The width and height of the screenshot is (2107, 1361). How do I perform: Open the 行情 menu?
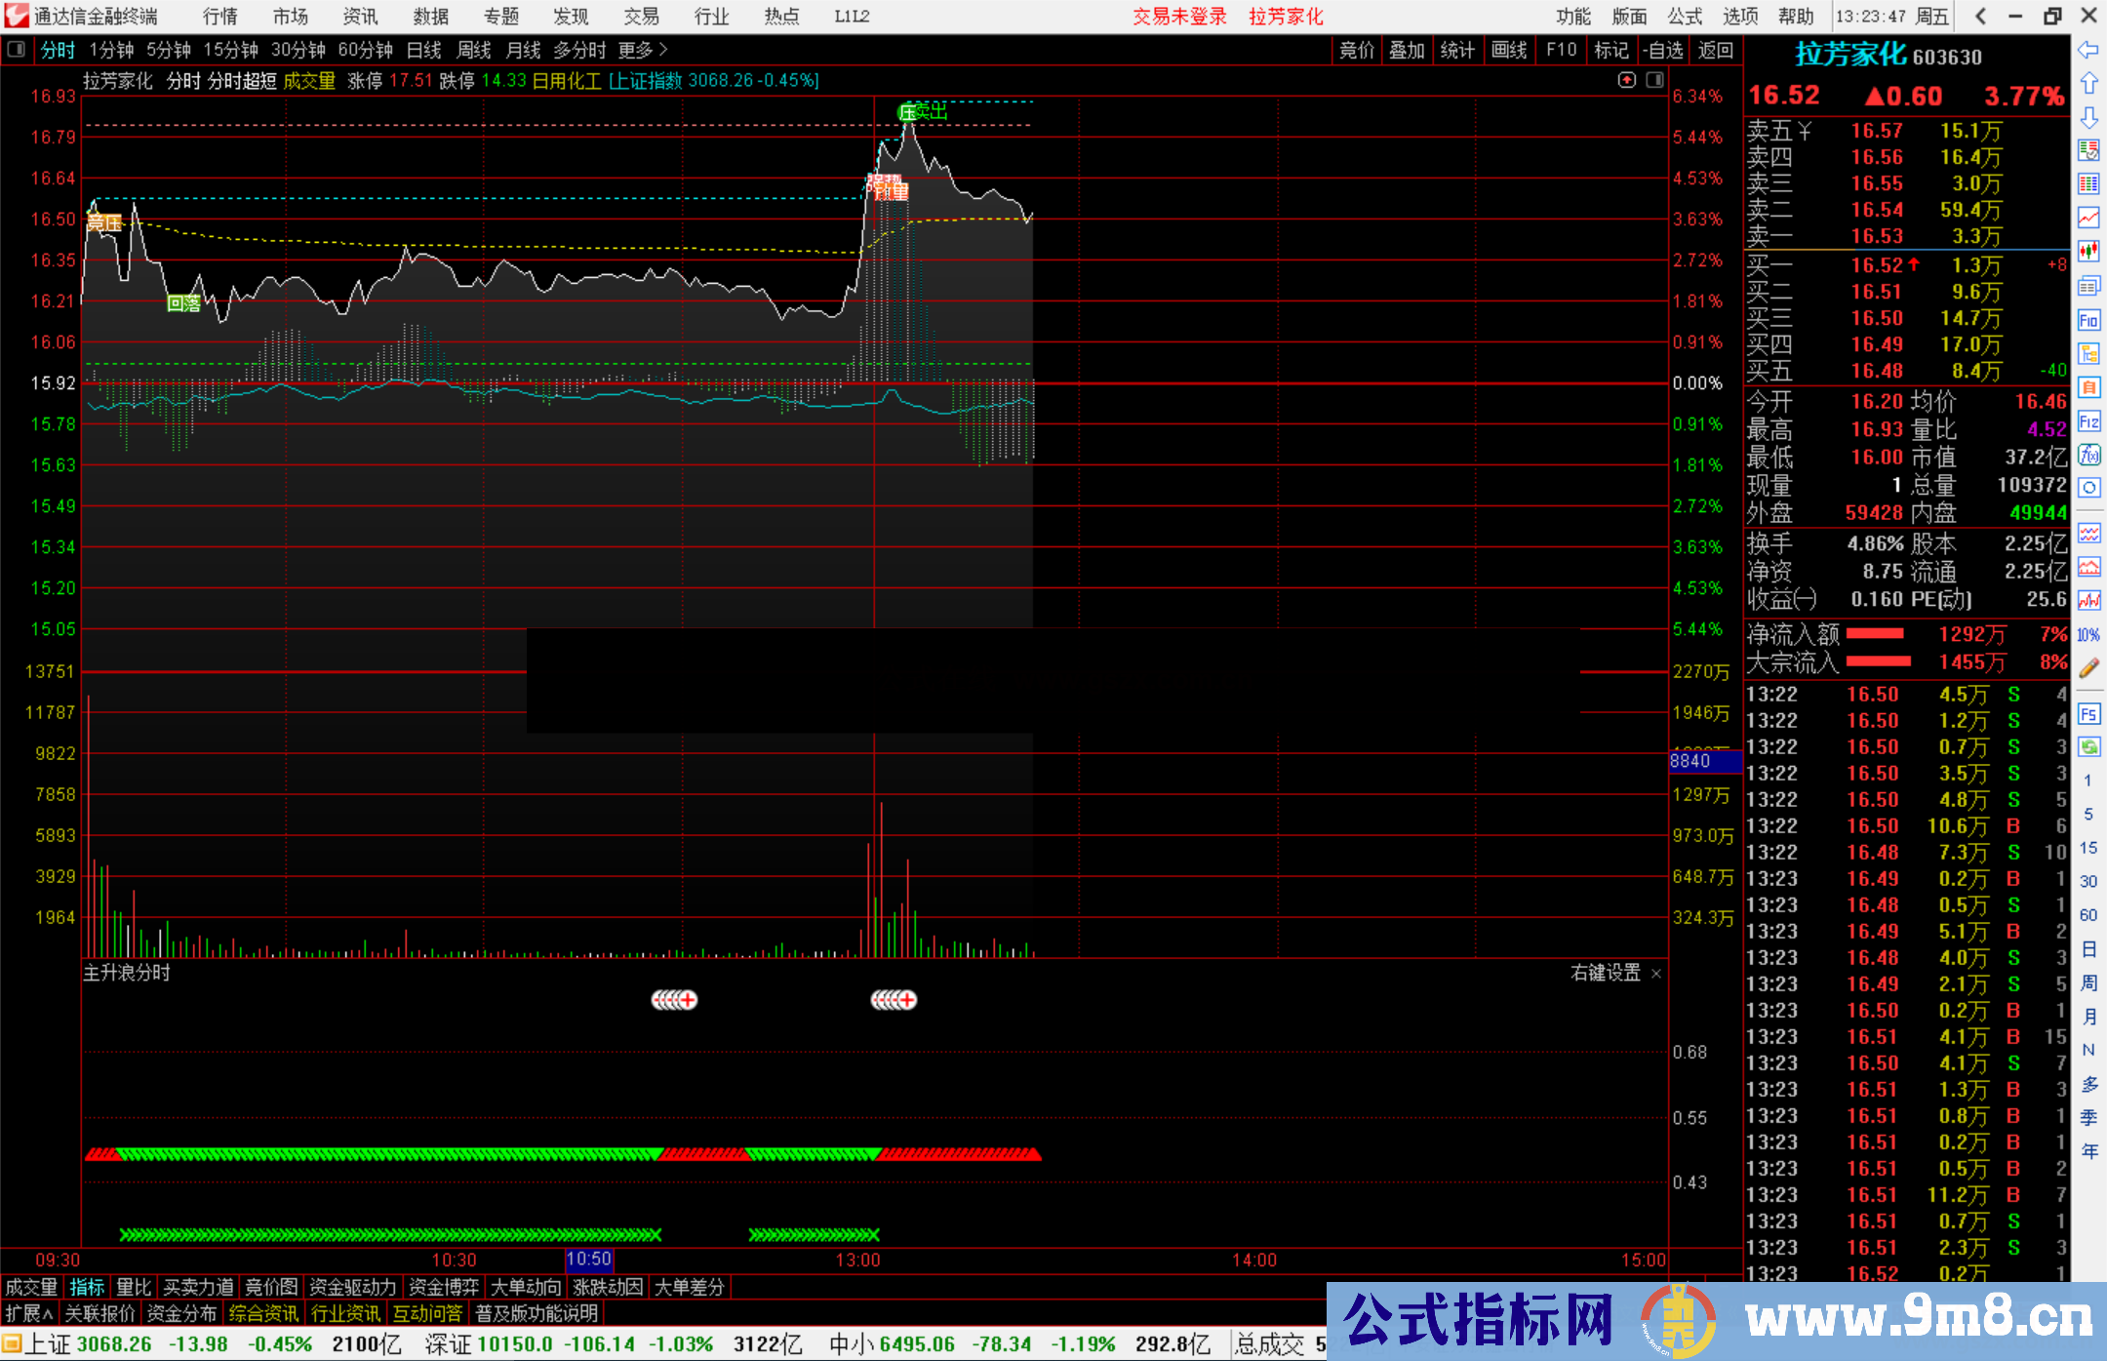click(x=219, y=17)
